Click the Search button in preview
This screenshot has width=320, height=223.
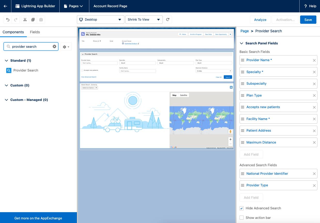pyautogui.click(x=228, y=77)
